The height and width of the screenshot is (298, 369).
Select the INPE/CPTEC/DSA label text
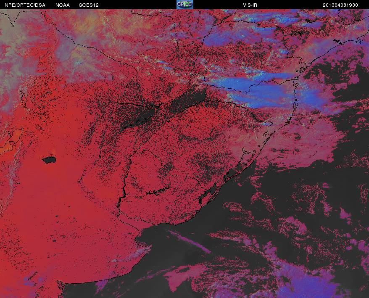24,5
